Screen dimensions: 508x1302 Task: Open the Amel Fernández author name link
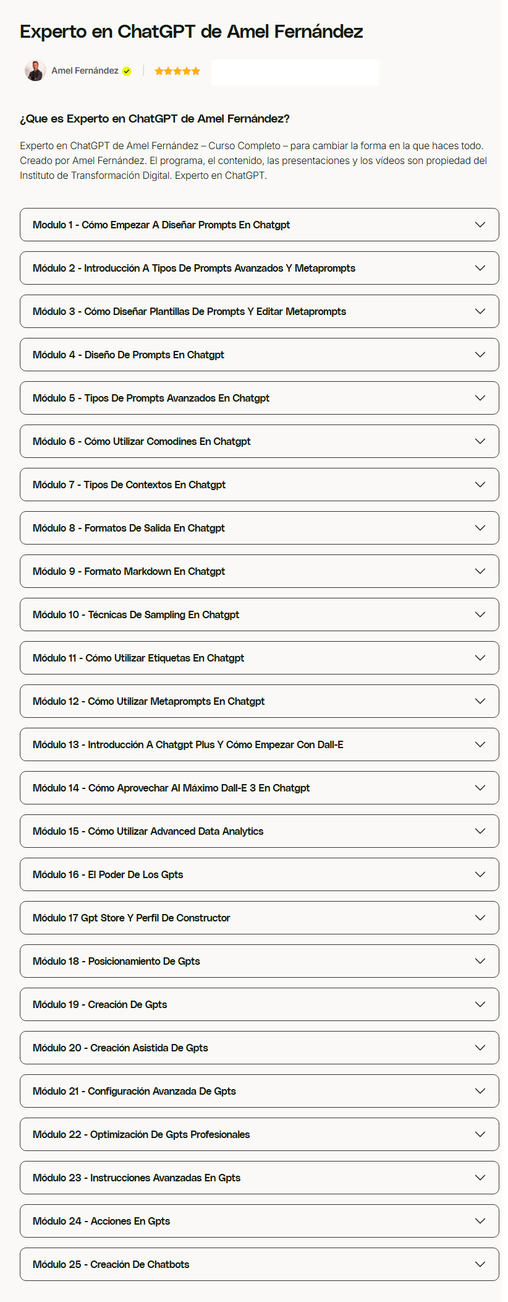[85, 71]
